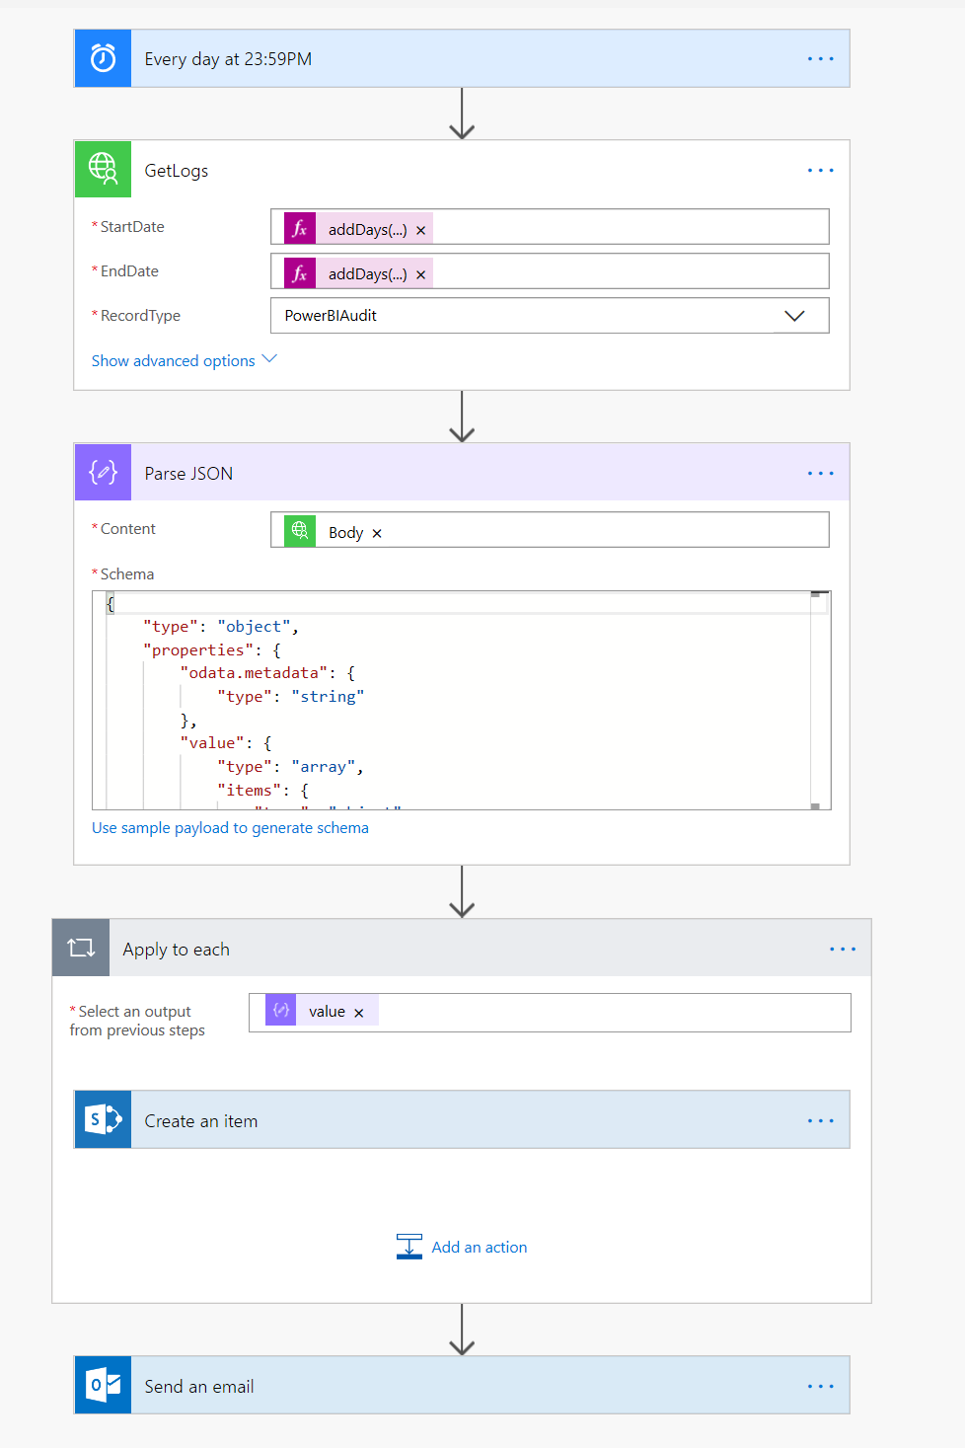Click the Parse JSON curly braces icon
The height and width of the screenshot is (1448, 965).
[103, 473]
